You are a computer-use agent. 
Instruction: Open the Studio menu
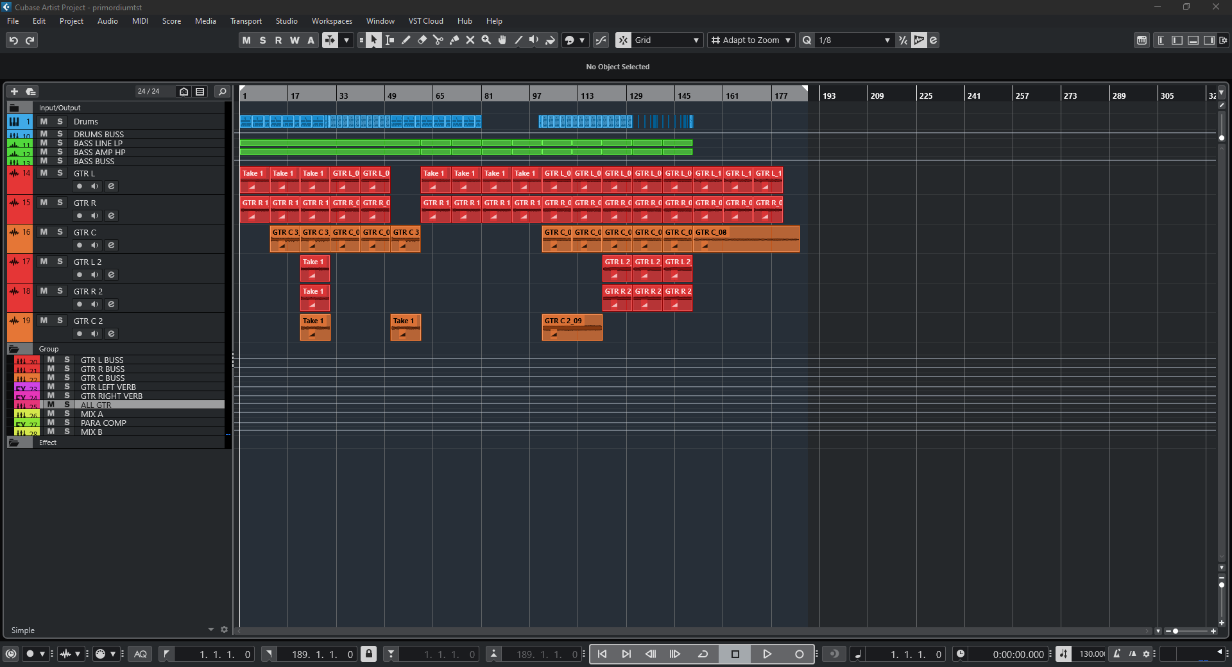click(286, 21)
